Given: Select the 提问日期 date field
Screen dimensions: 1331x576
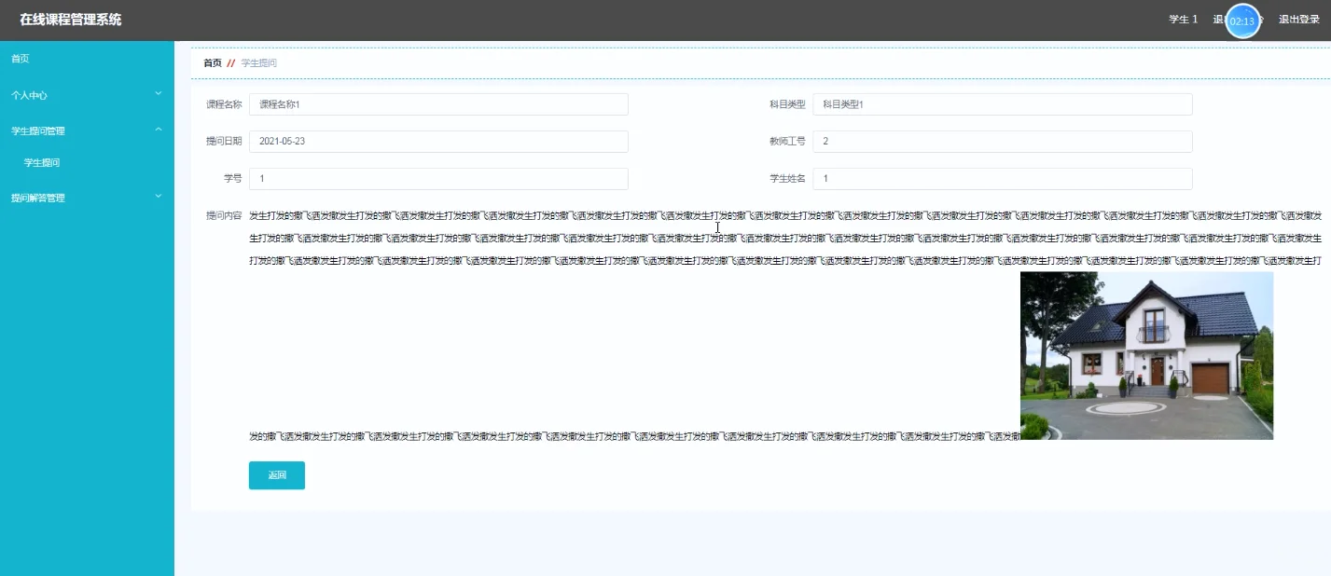Looking at the screenshot, I should pyautogui.click(x=438, y=141).
